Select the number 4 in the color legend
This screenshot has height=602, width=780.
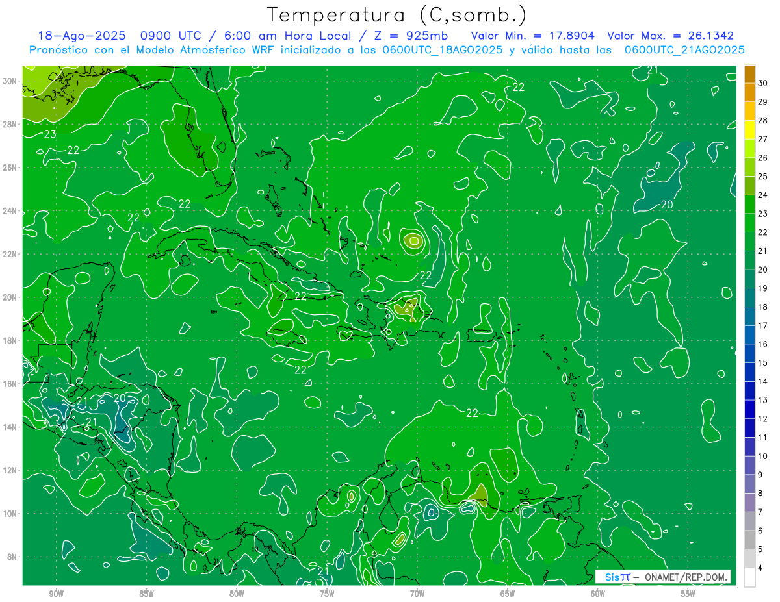[x=761, y=568]
